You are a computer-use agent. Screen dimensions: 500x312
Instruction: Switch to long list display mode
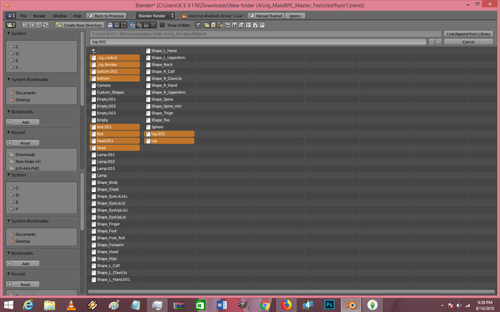117,25
